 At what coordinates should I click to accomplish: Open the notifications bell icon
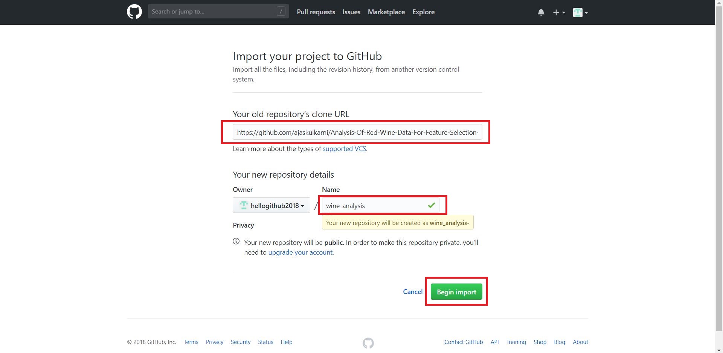click(x=541, y=12)
